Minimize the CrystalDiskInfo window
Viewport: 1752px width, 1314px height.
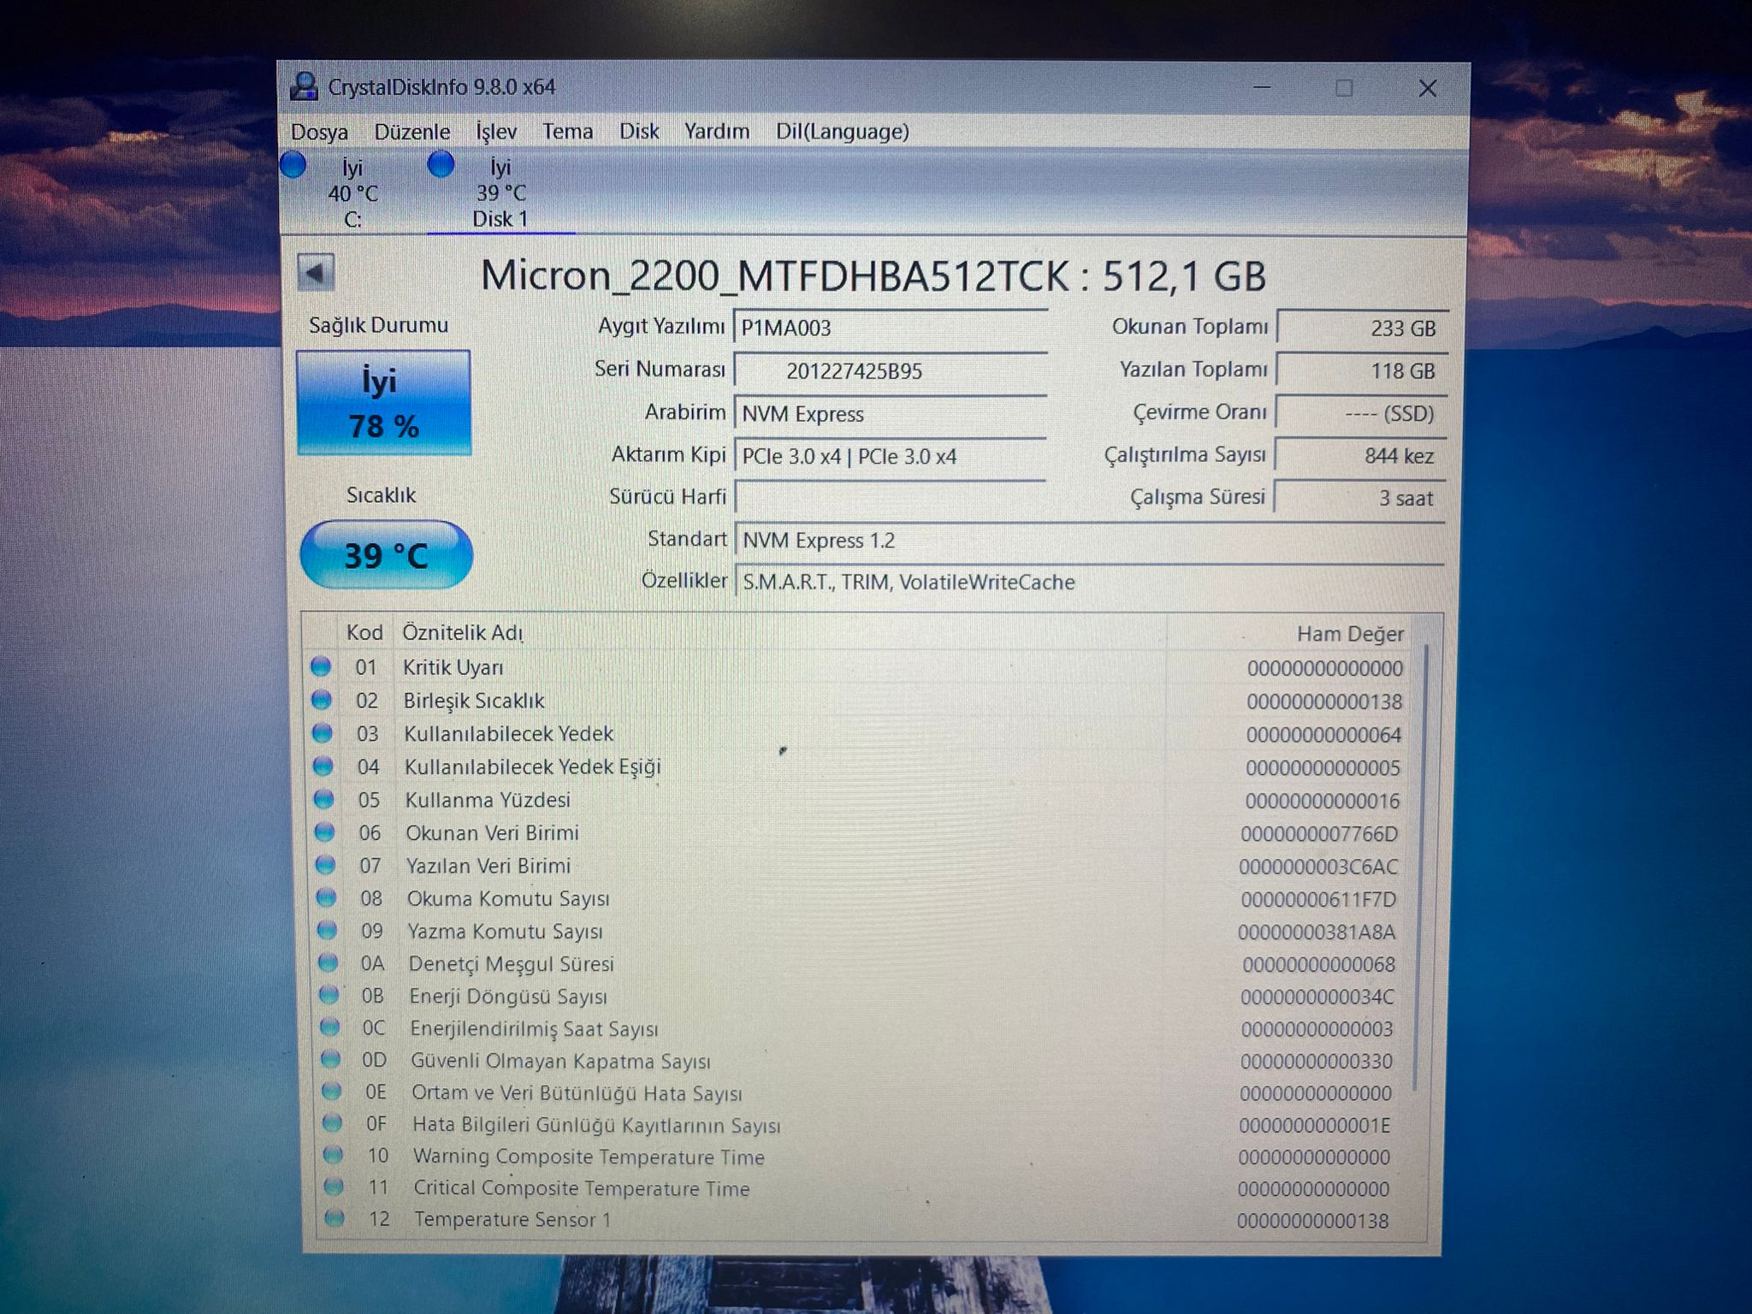click(1262, 87)
